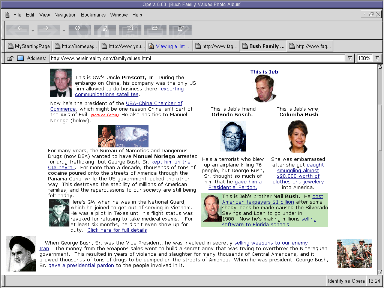
Task: Click Identify as Opera status field
Action: tap(346, 281)
